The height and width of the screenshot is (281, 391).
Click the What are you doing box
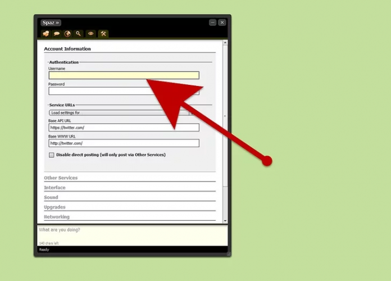coord(132,234)
